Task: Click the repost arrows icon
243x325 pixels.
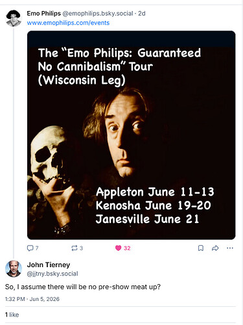Action: click(x=75, y=248)
